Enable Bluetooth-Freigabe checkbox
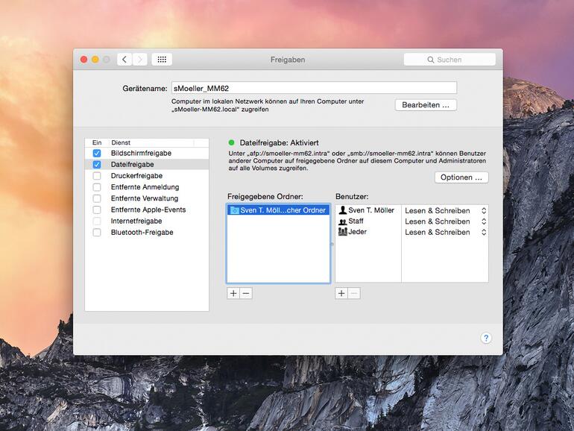The image size is (574, 431). pos(97,233)
